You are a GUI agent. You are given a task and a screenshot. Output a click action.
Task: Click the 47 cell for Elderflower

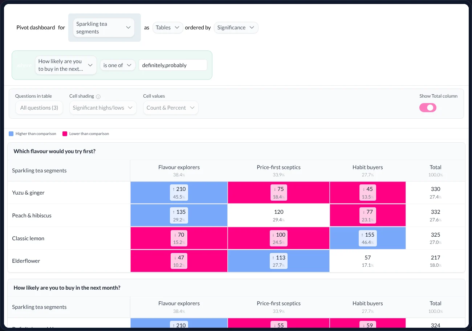179,261
